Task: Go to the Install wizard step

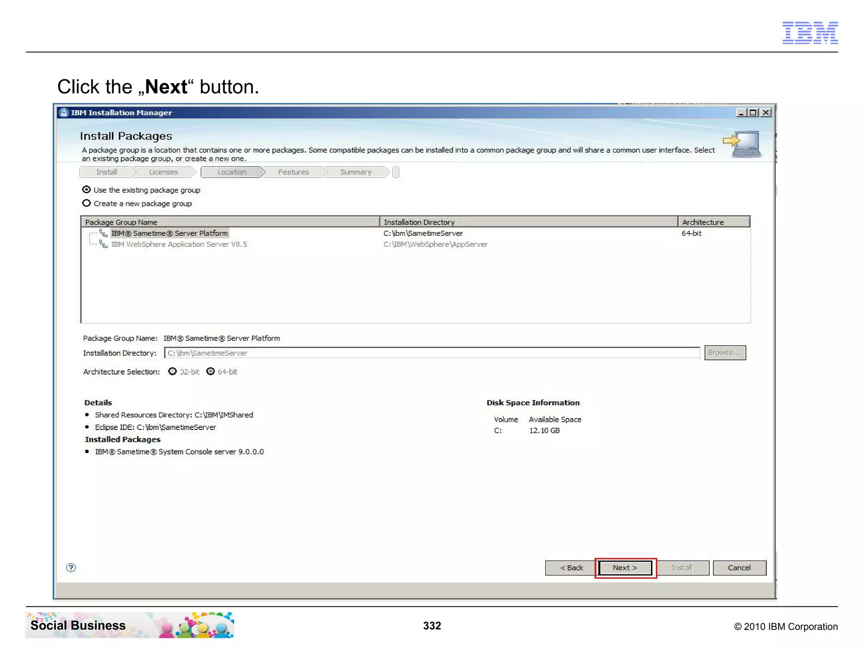Action: (x=106, y=172)
